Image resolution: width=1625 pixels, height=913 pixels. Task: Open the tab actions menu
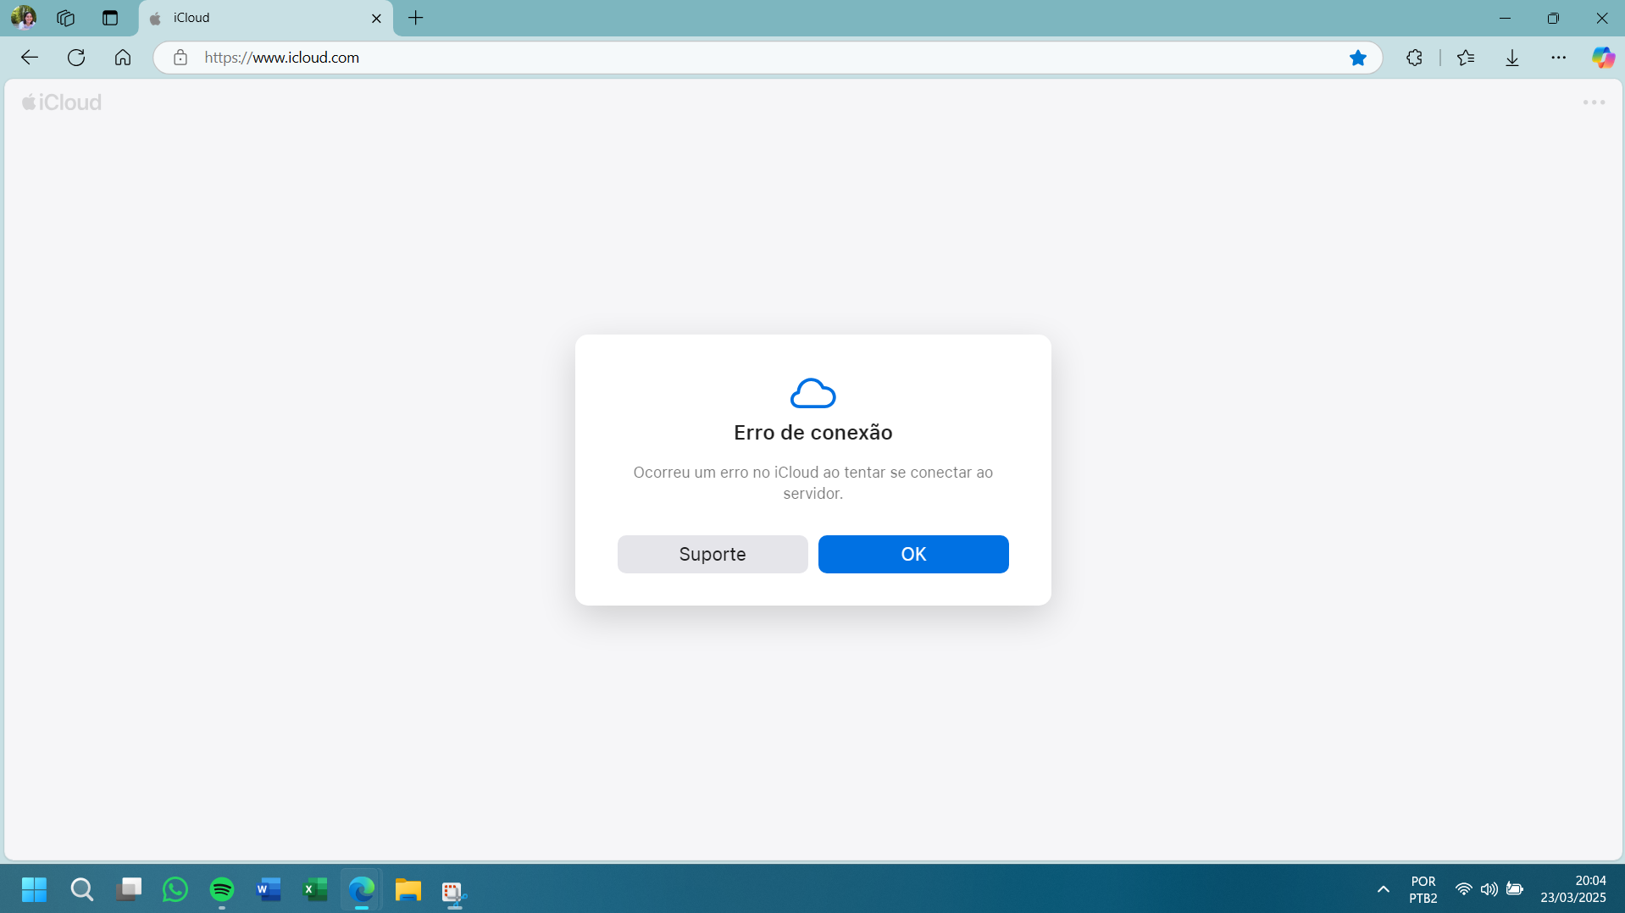point(110,18)
